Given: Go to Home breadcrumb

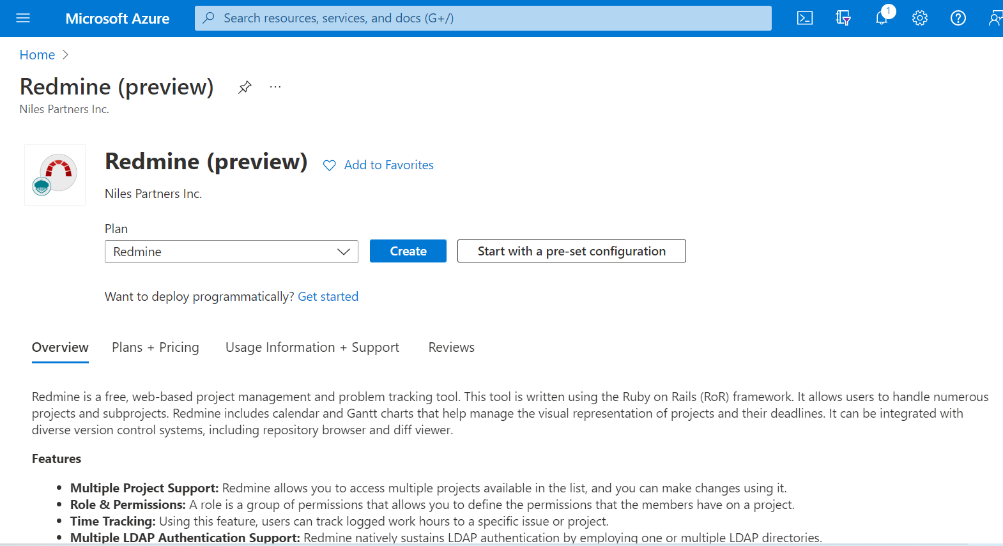Looking at the screenshot, I should click(x=37, y=55).
